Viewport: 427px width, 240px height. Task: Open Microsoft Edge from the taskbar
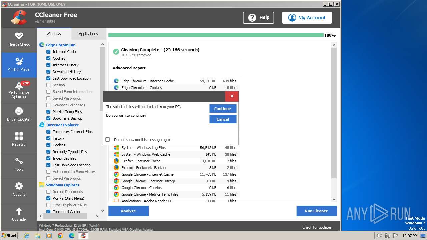(x=71, y=235)
